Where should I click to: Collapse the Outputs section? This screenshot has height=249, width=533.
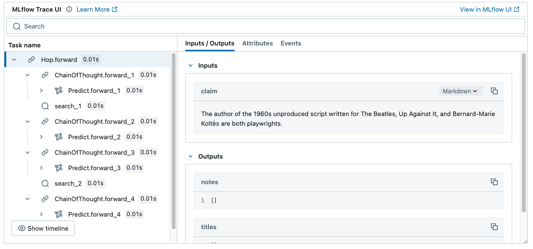point(191,156)
